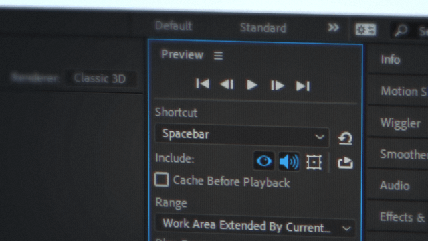The image size is (428, 241).
Task: Reset the shortcut preview settings
Action: coord(345,138)
